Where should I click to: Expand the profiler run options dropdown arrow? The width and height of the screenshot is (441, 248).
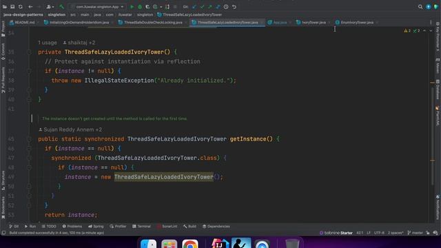tap(161, 7)
